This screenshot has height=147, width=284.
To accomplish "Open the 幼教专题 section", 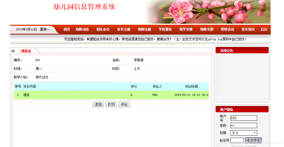I will point(207,29).
